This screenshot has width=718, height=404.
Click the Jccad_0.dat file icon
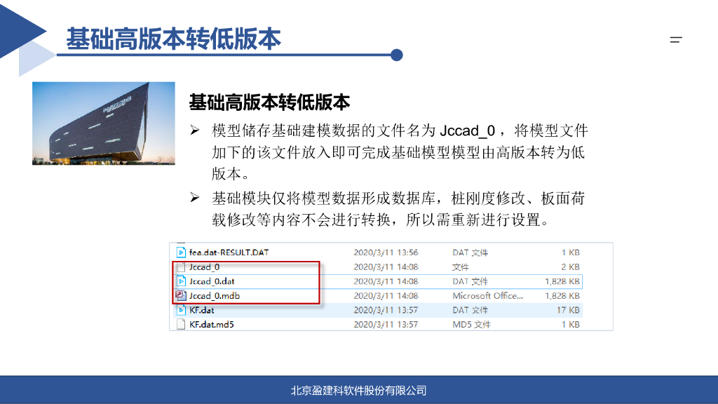[x=181, y=281]
